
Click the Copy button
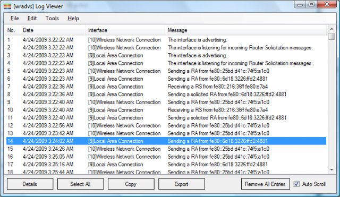[x=131, y=184]
